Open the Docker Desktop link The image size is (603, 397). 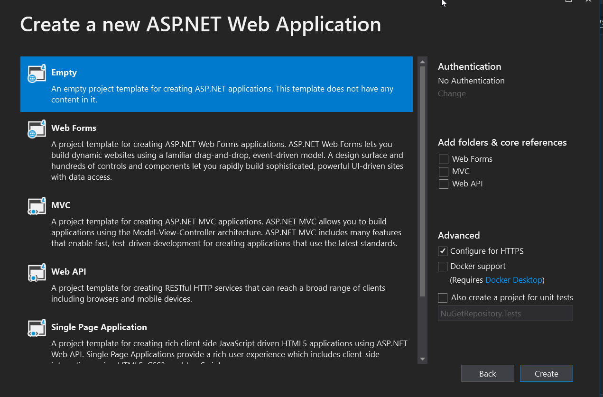(x=513, y=280)
